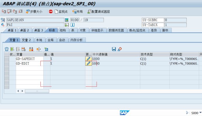Select the 内存分析 sub-tab
Screen dimensions: 202x116
[x=76, y=40]
